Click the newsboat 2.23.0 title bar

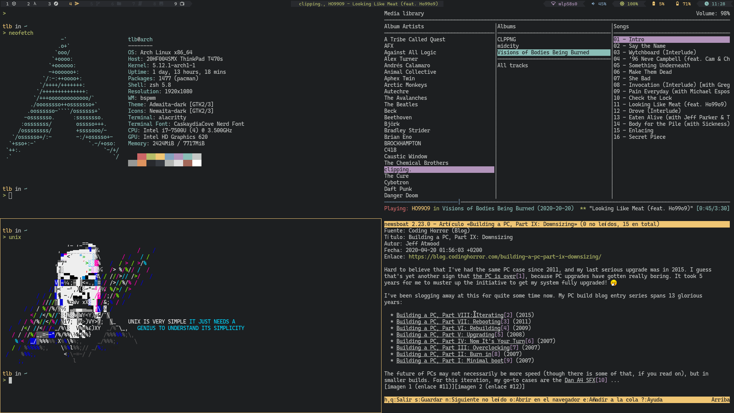click(557, 224)
